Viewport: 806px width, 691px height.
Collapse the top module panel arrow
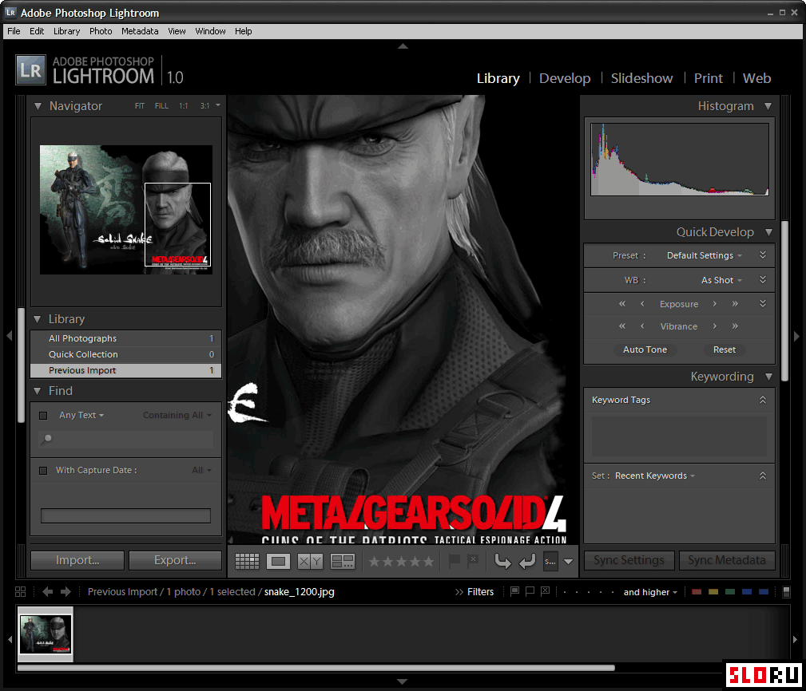coord(403,46)
